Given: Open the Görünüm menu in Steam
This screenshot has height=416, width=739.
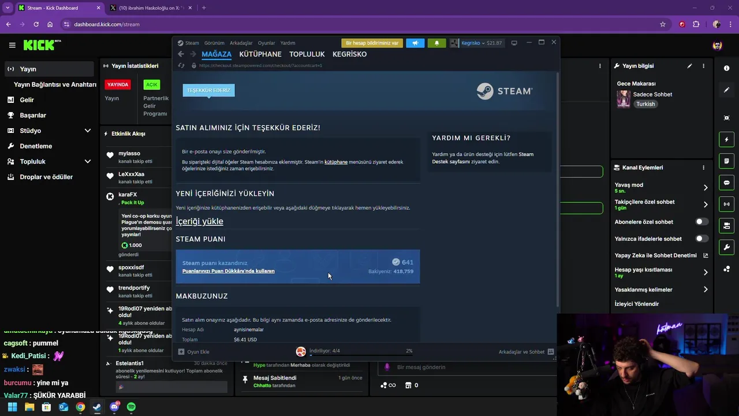Looking at the screenshot, I should 214,43.
